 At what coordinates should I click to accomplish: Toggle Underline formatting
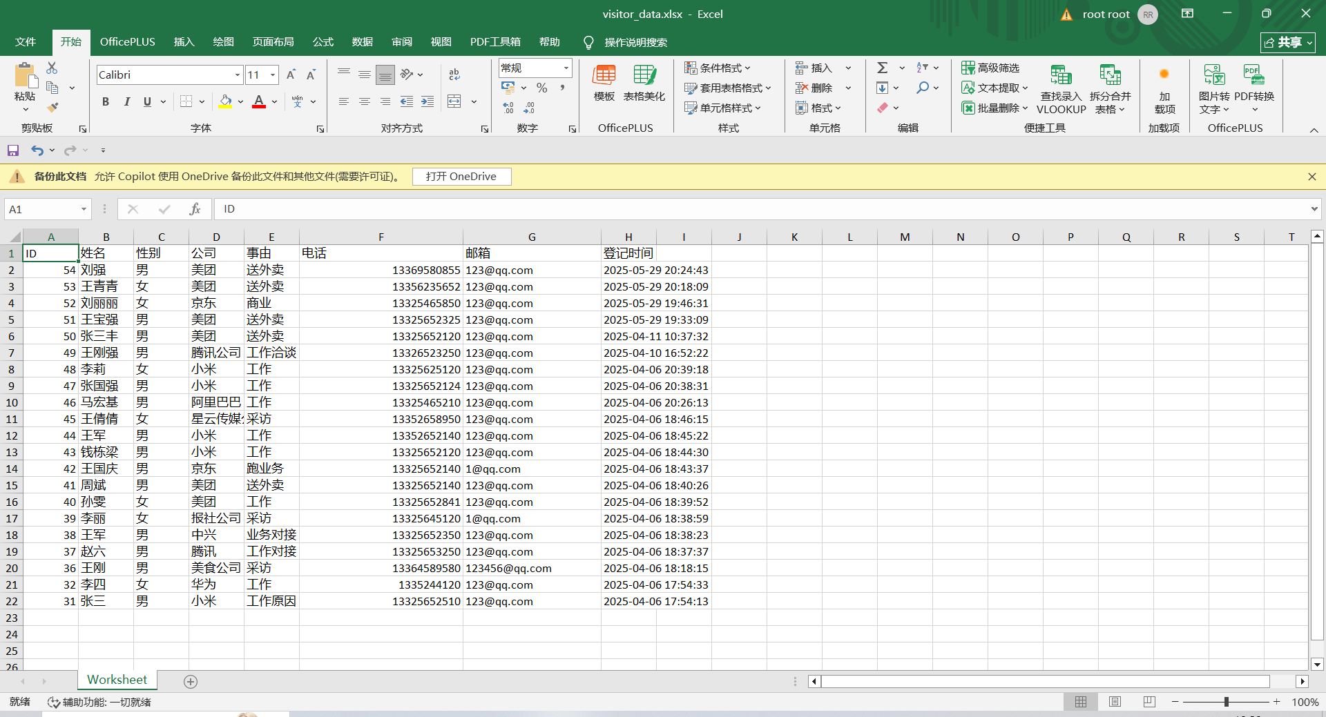(147, 101)
